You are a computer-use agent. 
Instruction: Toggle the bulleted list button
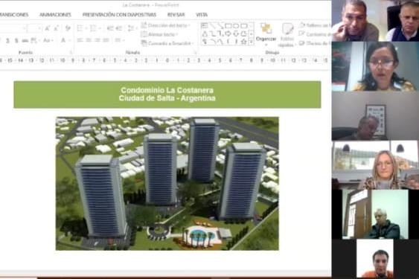[x=80, y=28]
